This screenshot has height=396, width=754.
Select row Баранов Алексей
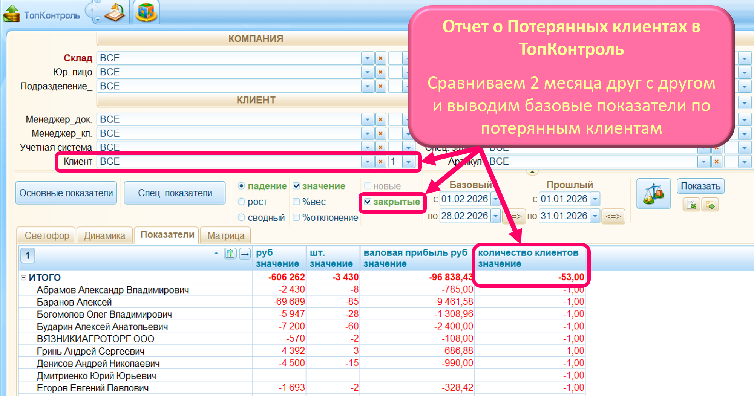click(x=302, y=302)
